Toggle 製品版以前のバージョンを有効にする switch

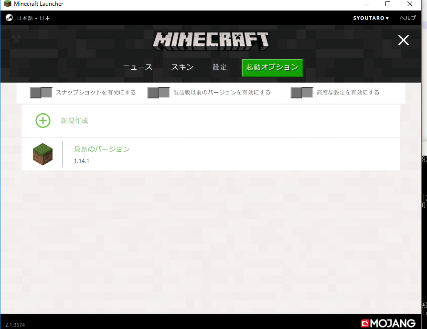pos(159,93)
